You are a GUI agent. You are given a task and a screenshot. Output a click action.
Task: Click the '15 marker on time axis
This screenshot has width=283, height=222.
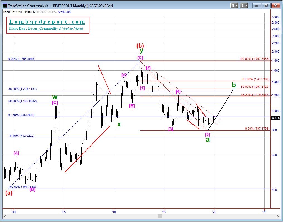point(164,212)
